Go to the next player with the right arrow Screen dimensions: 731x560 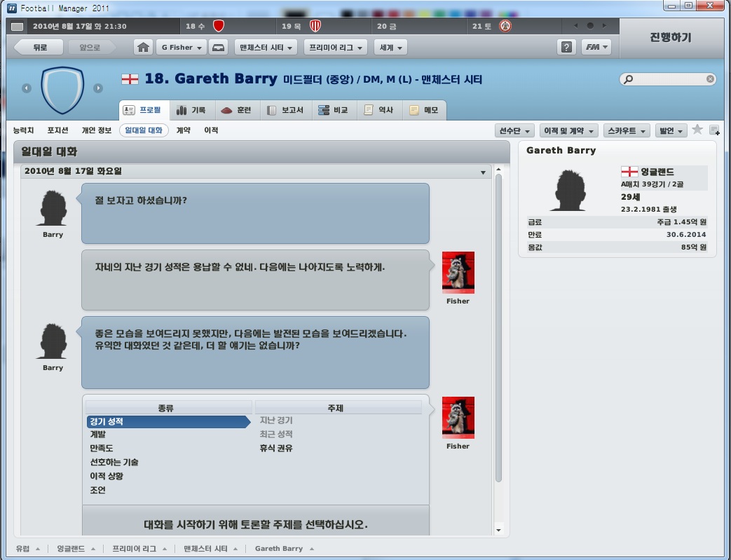[98, 88]
